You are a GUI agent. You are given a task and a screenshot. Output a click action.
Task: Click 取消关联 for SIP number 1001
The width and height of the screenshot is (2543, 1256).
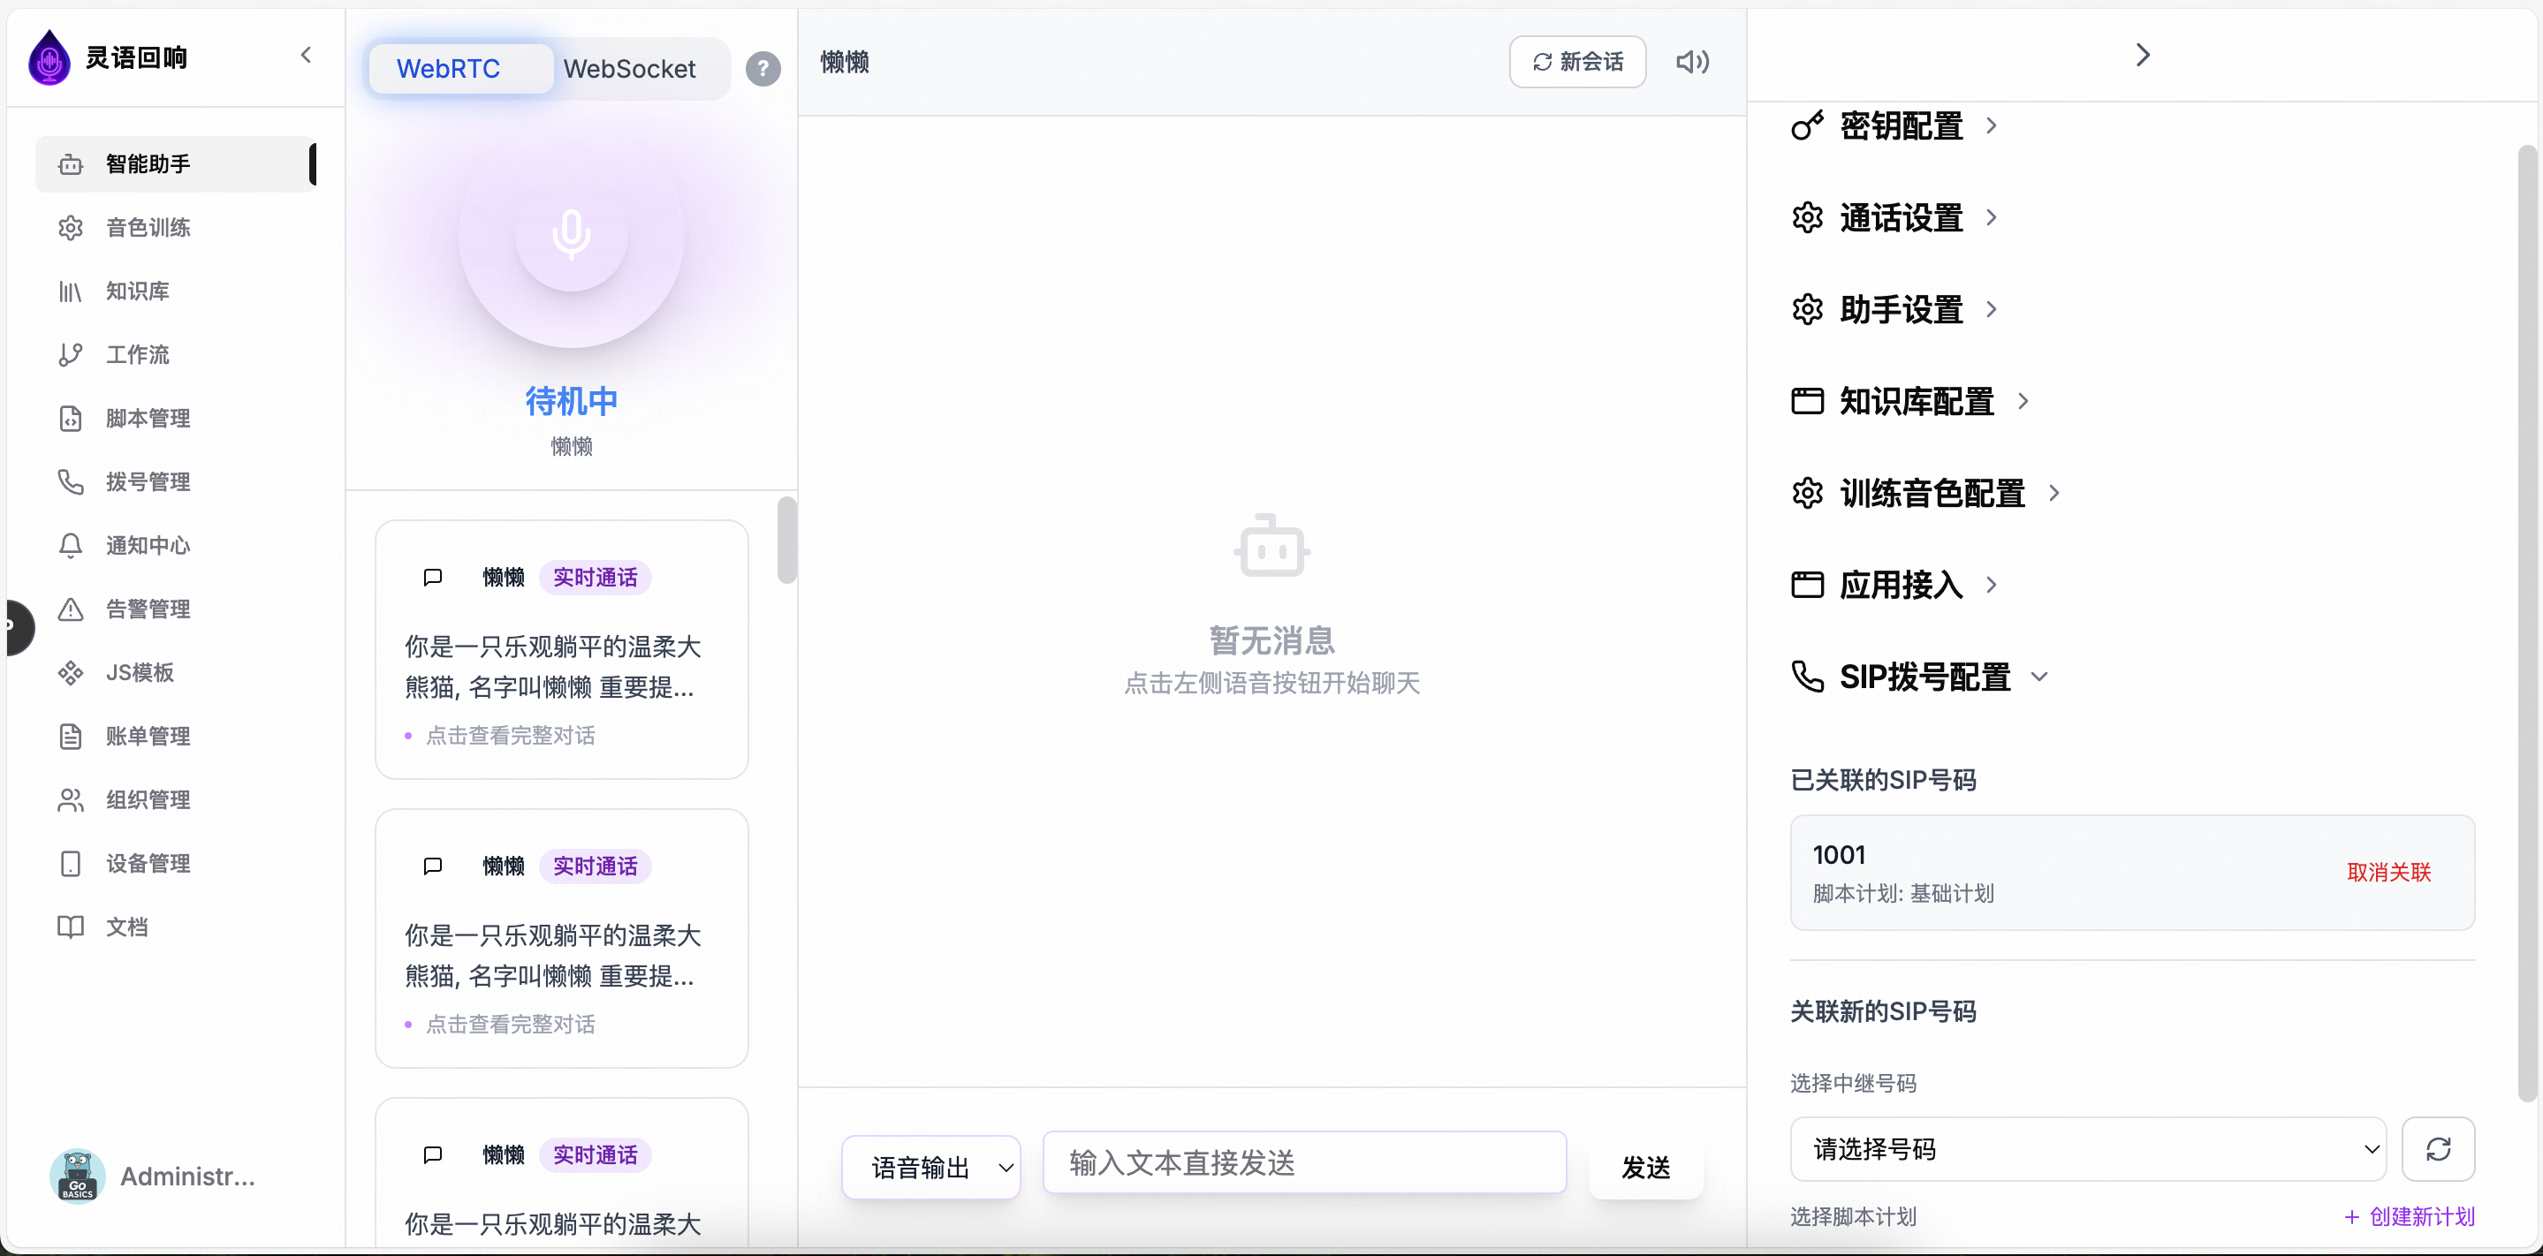(2388, 872)
